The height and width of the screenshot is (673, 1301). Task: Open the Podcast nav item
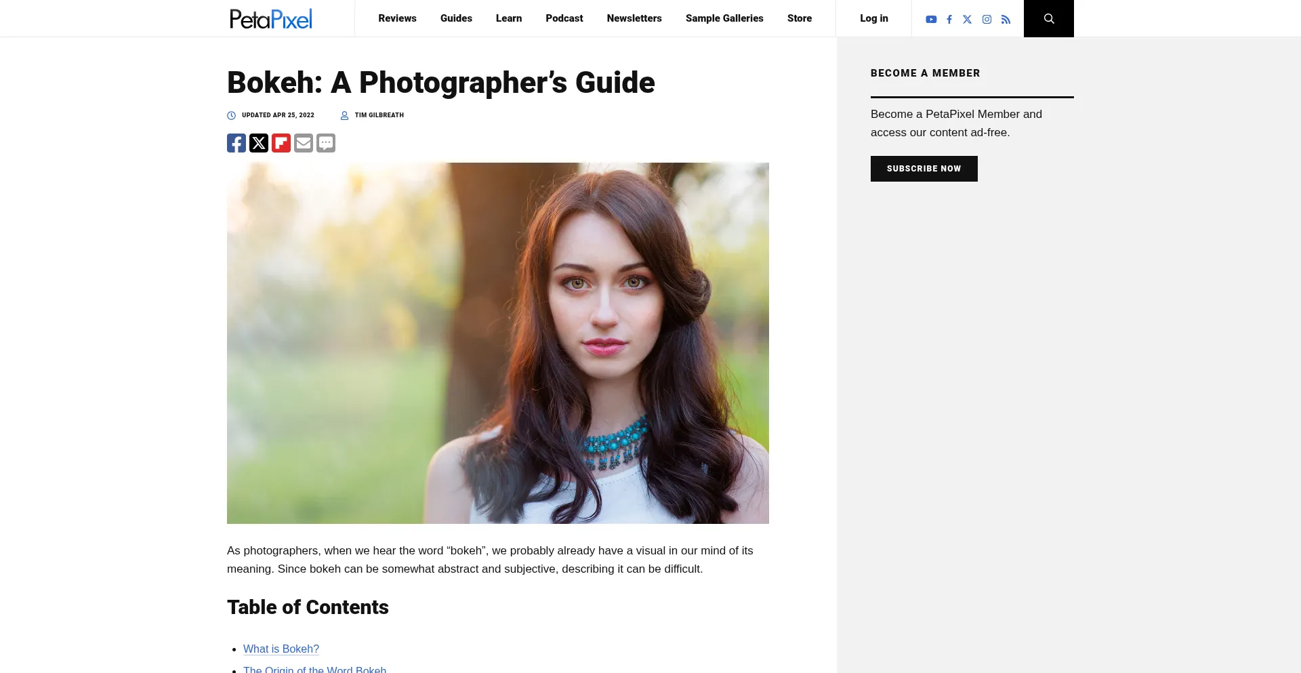564,18
